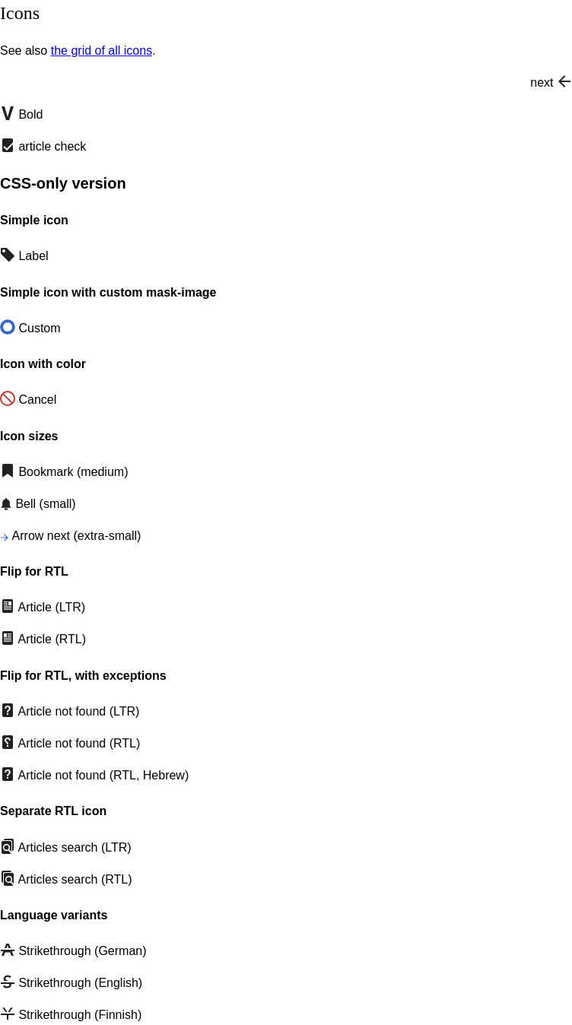Click the German Strikethrough icon
The image size is (572, 1025).
(8, 950)
